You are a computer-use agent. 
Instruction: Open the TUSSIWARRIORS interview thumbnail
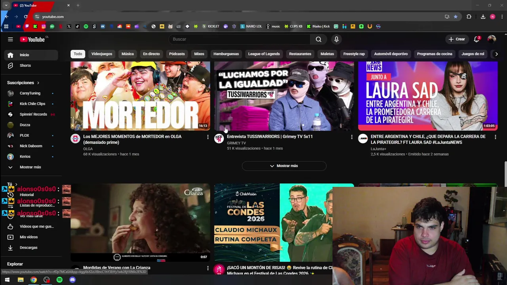284,96
